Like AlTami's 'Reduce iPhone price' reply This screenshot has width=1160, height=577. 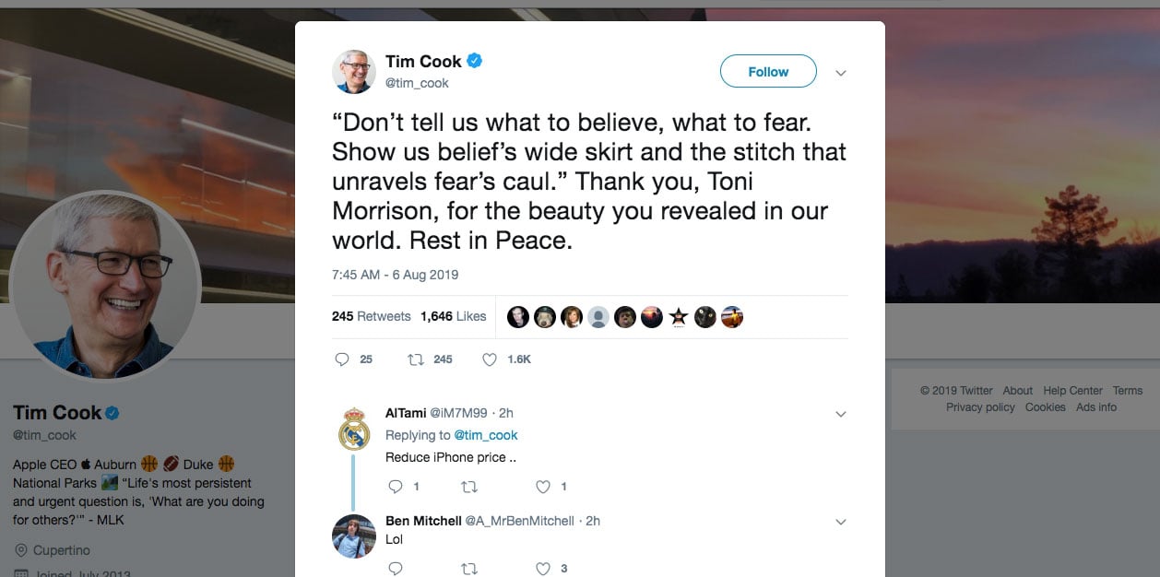543,487
